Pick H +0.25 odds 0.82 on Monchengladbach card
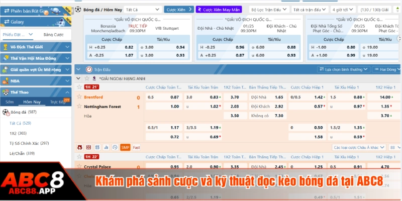This screenshot has height=201, width=402. point(111,47)
